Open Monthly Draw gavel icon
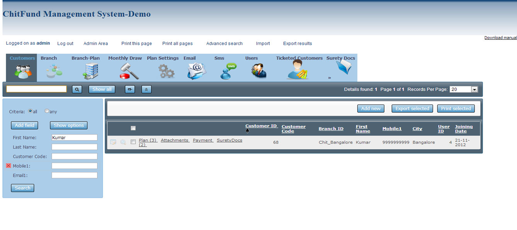517x230 pixels. 129,71
